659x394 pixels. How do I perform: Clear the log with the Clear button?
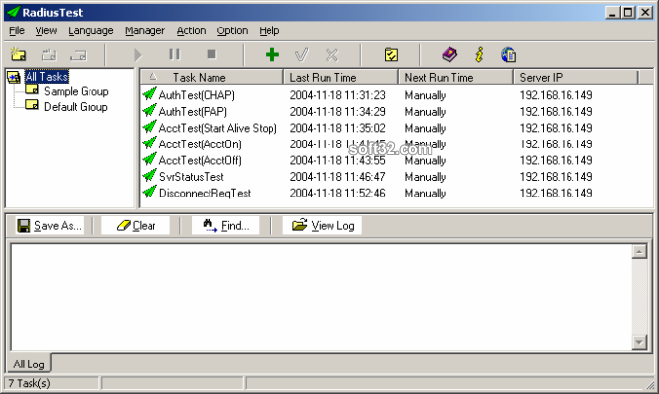click(136, 226)
